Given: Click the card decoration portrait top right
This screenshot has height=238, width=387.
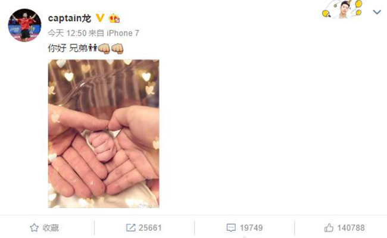Looking at the screenshot, I should click(342, 10).
